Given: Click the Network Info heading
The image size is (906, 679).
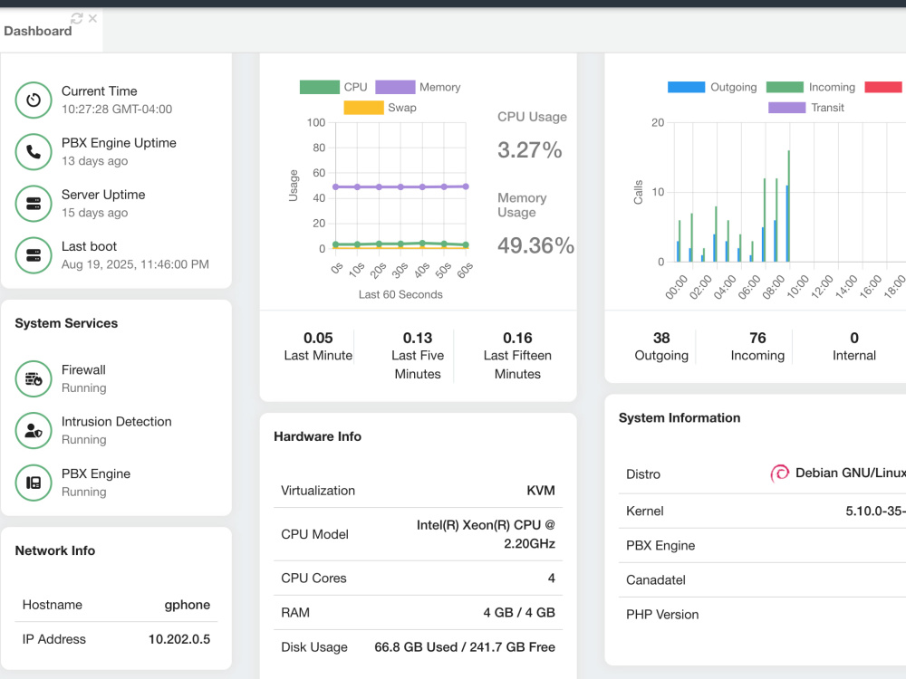Looking at the screenshot, I should point(55,550).
